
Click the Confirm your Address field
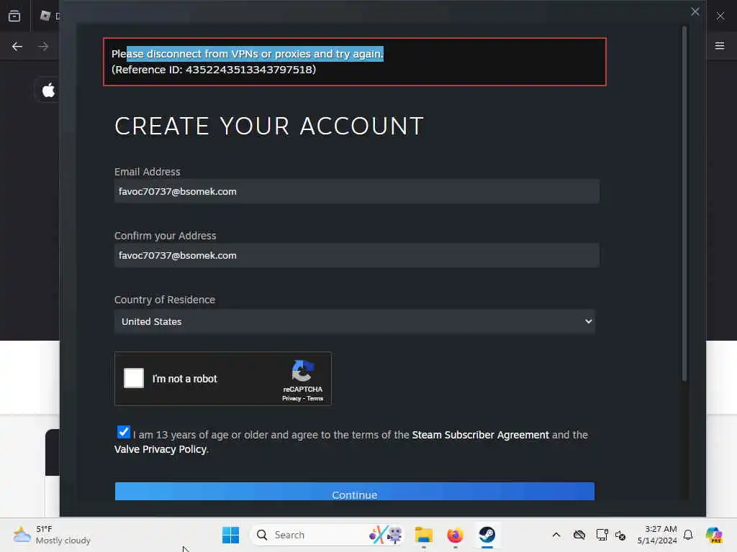357,255
